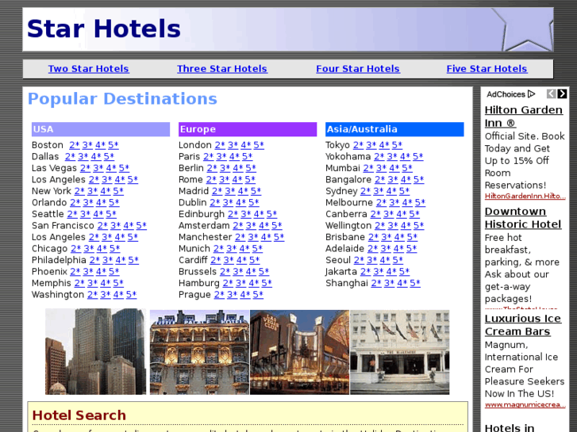Select Seattle 5* hotels link
Screen dimensions: 577x432
tap(111, 214)
